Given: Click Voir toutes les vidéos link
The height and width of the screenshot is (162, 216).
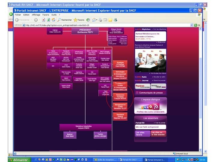Looking at the screenshot, I should pyautogui.click(x=157, y=73).
